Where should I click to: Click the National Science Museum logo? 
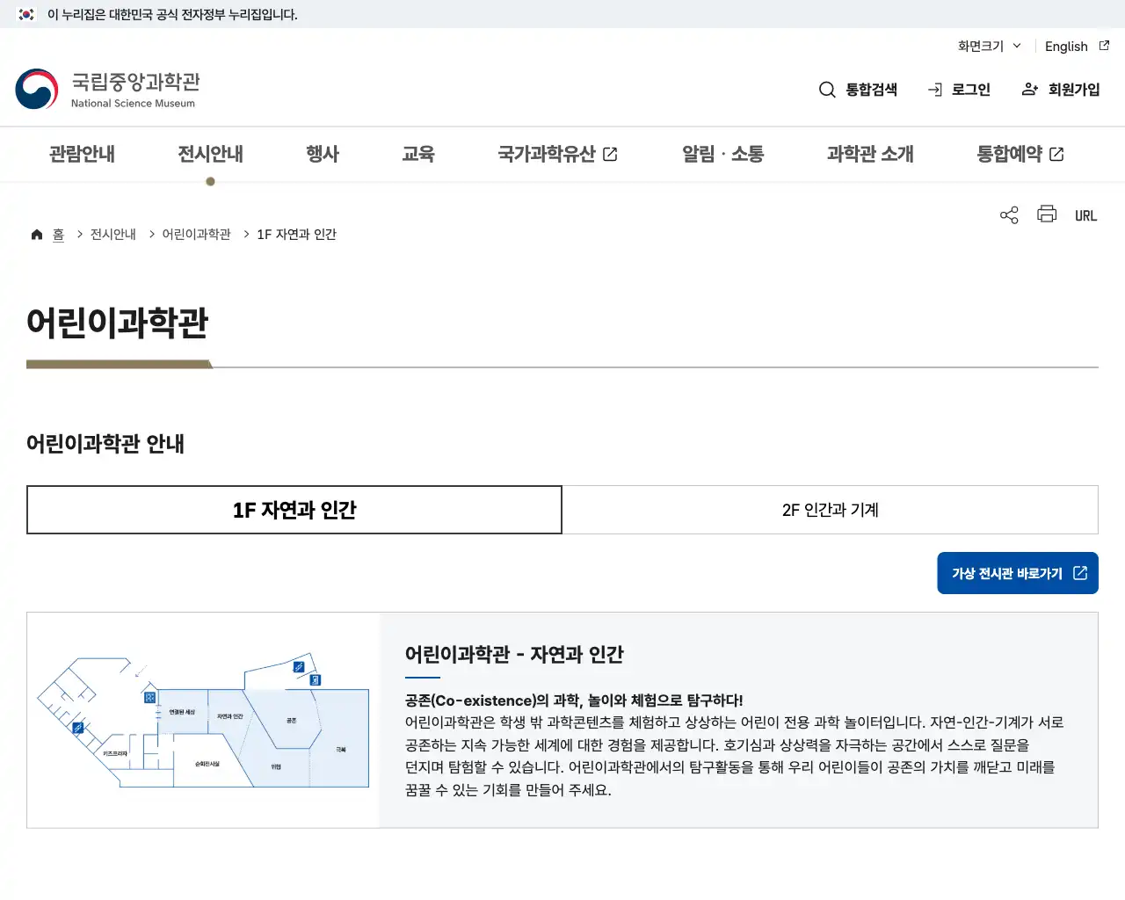(x=107, y=89)
